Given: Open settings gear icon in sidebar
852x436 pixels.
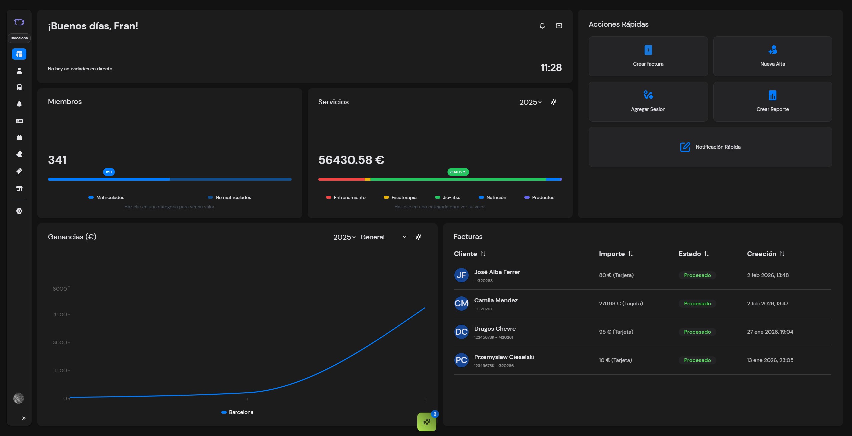Looking at the screenshot, I should [19, 211].
